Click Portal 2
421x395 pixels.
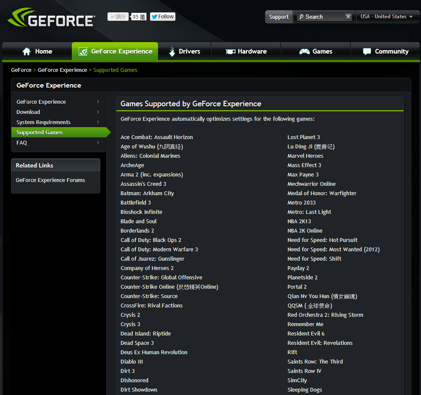coord(297,287)
